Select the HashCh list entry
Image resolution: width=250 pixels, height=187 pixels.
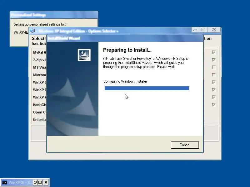pos(40,105)
